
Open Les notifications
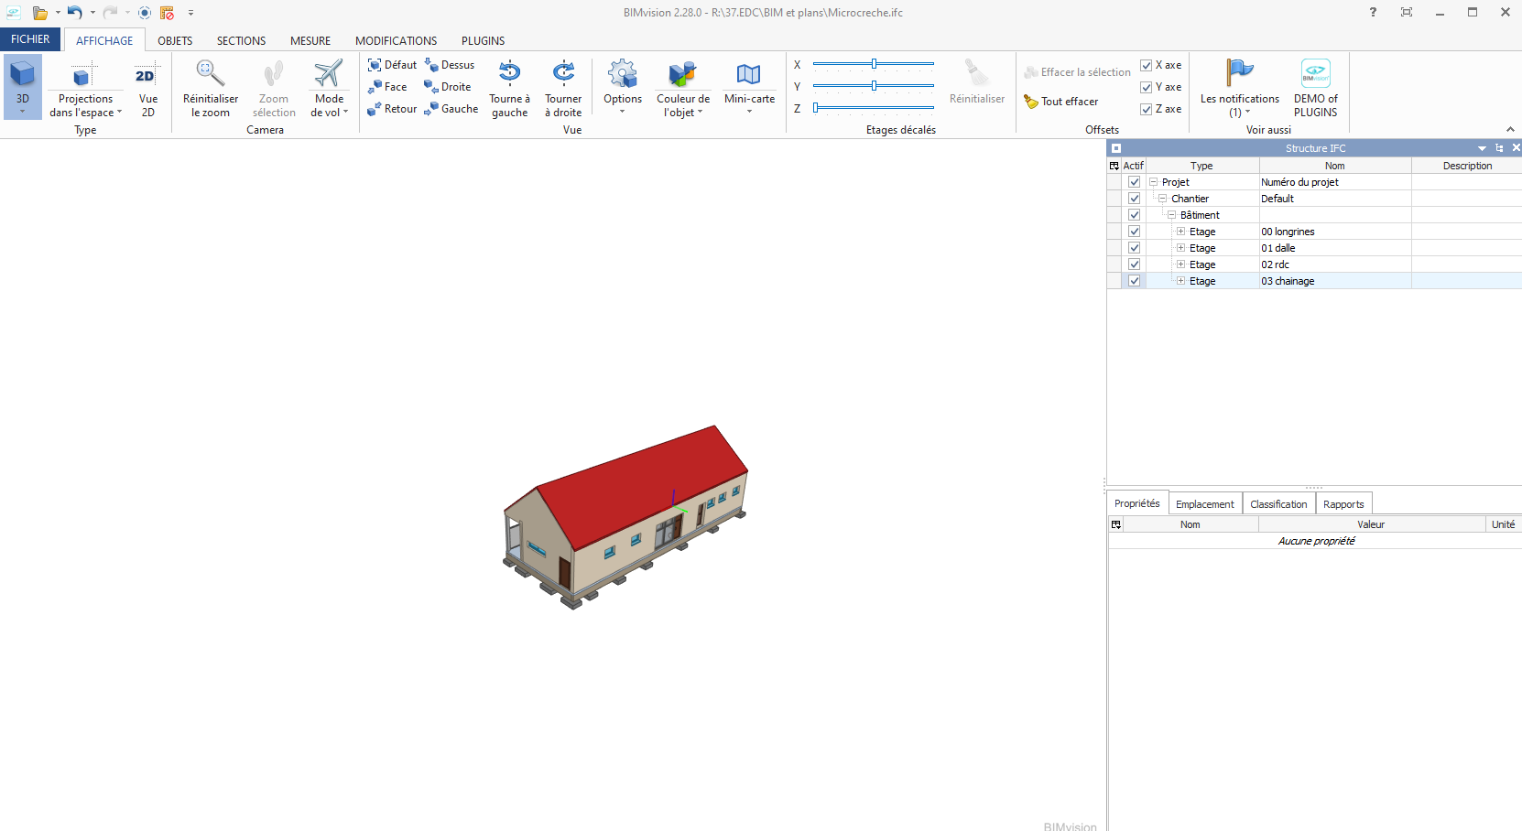(x=1239, y=87)
